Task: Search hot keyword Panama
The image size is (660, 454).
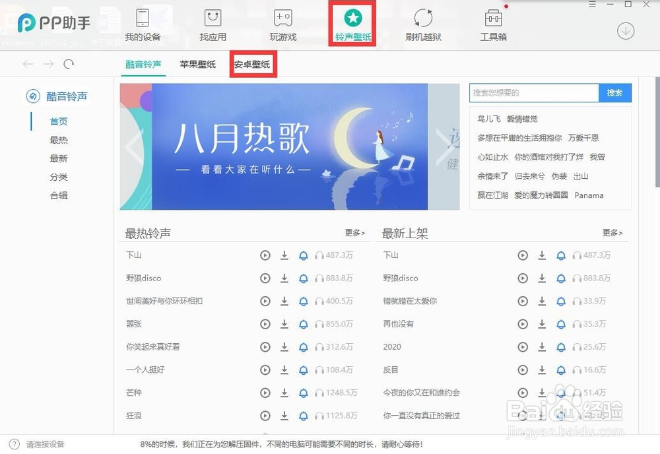Action: click(589, 195)
